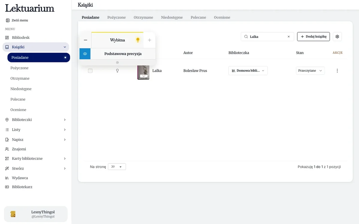Open the Na stronę 20 dropdown
Screen dimensions: 359x224
[117, 167]
